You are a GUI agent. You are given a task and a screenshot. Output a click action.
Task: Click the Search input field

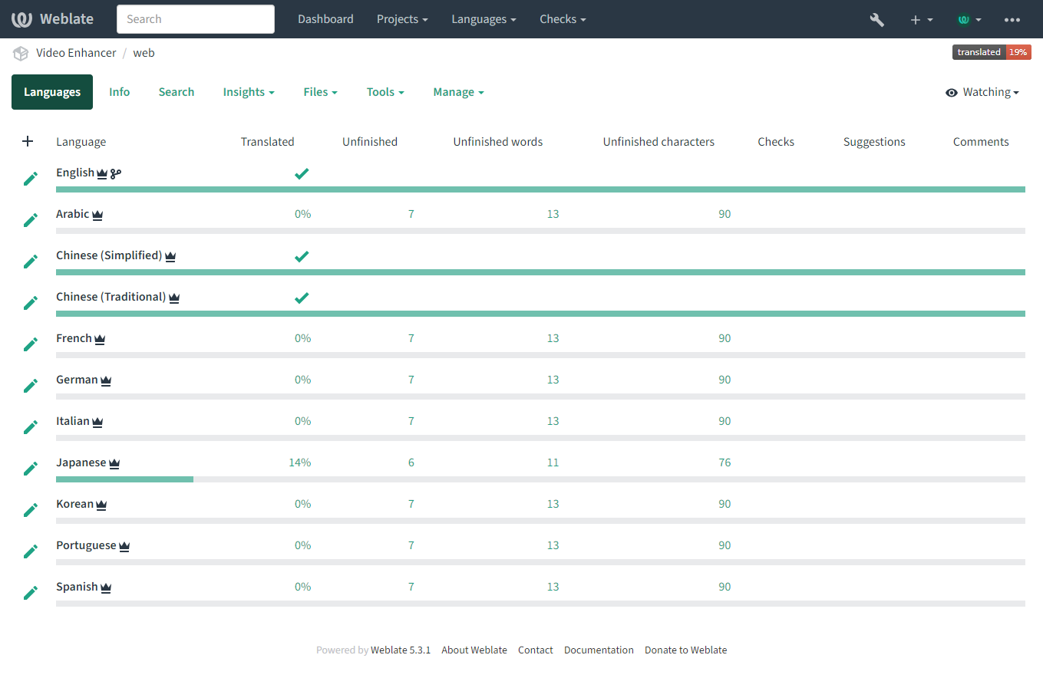pyautogui.click(x=195, y=19)
